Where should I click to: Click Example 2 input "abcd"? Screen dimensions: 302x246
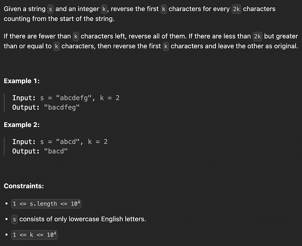(x=68, y=141)
